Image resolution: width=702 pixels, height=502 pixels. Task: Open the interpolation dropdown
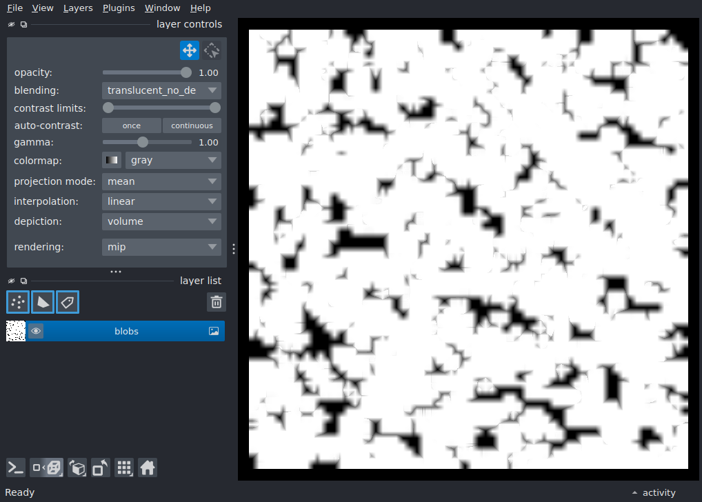coord(161,201)
